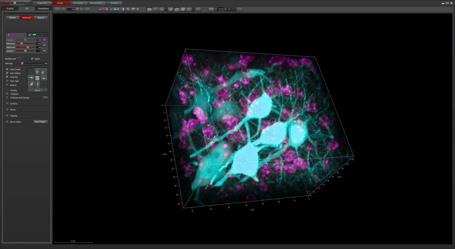Toggle magenta channel checkbox in top toolbar
This screenshot has height=249, width=455.
pos(100,9)
